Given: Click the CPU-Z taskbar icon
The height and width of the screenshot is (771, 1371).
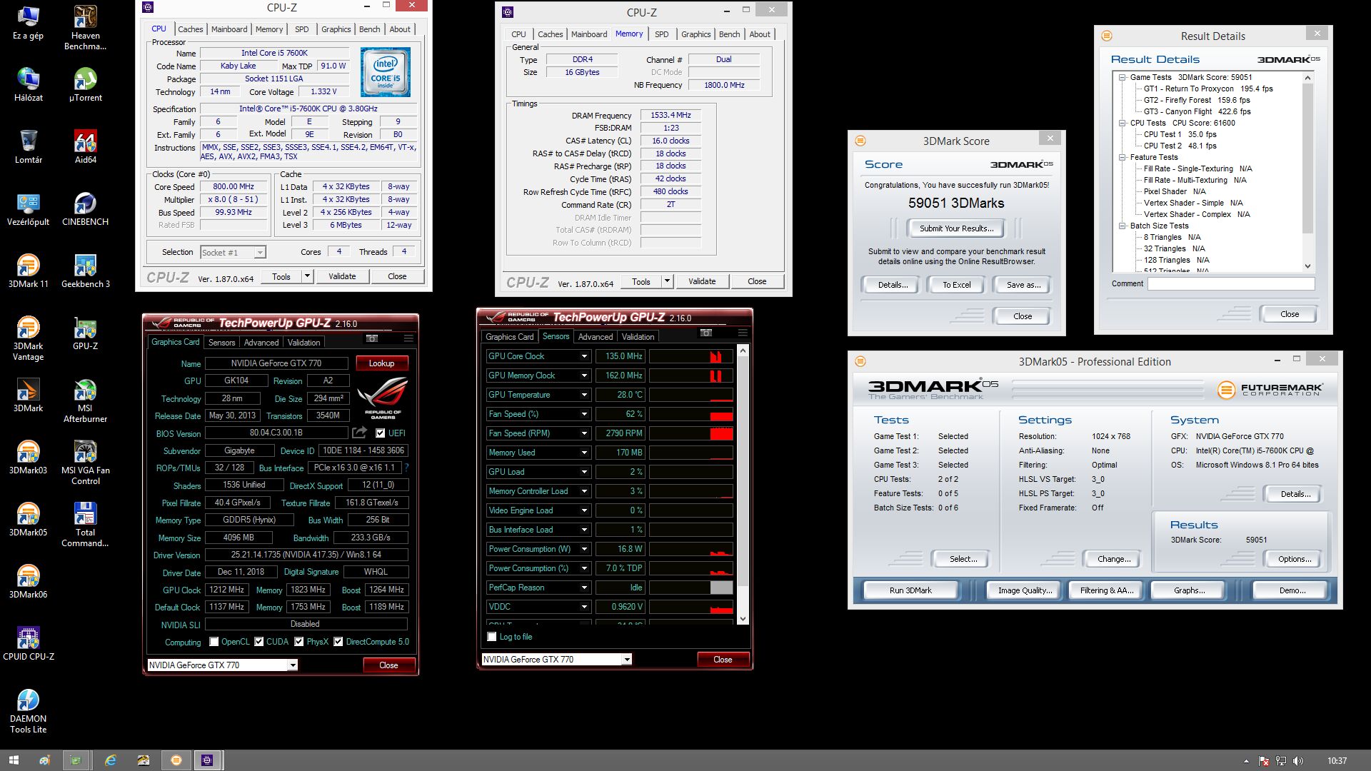Looking at the screenshot, I should point(207,760).
